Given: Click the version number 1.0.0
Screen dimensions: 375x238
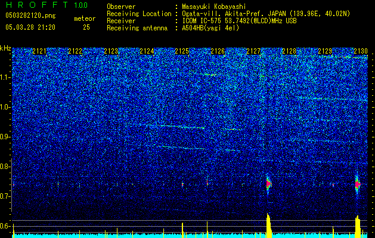Looking at the screenshot, I should (81, 5).
